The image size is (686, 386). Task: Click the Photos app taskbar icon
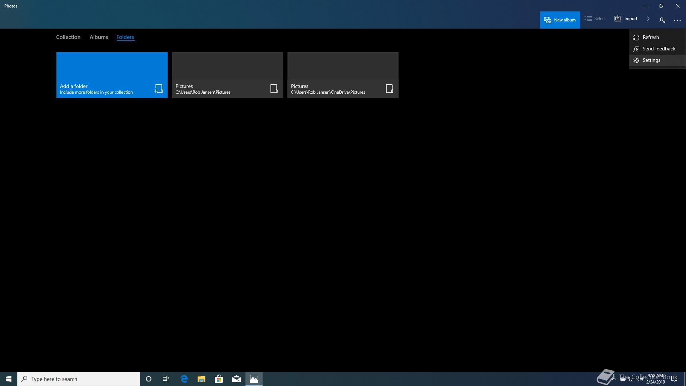click(254, 379)
